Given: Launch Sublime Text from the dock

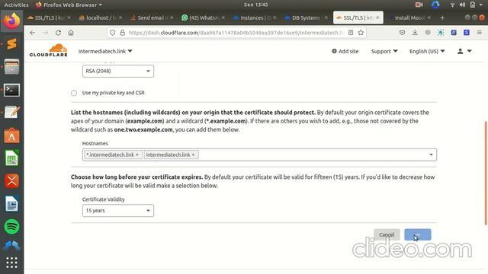Looking at the screenshot, I should pyautogui.click(x=12, y=44).
